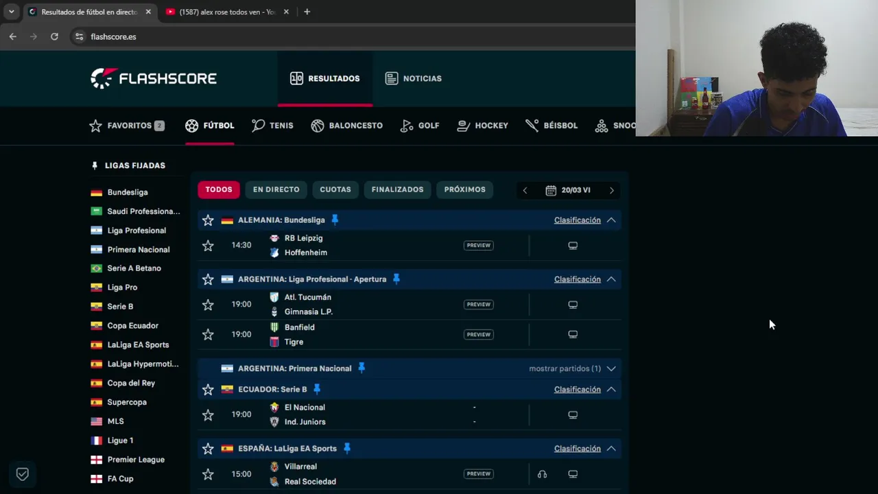
Task: Go to previous day arrow
Action: coord(525,190)
